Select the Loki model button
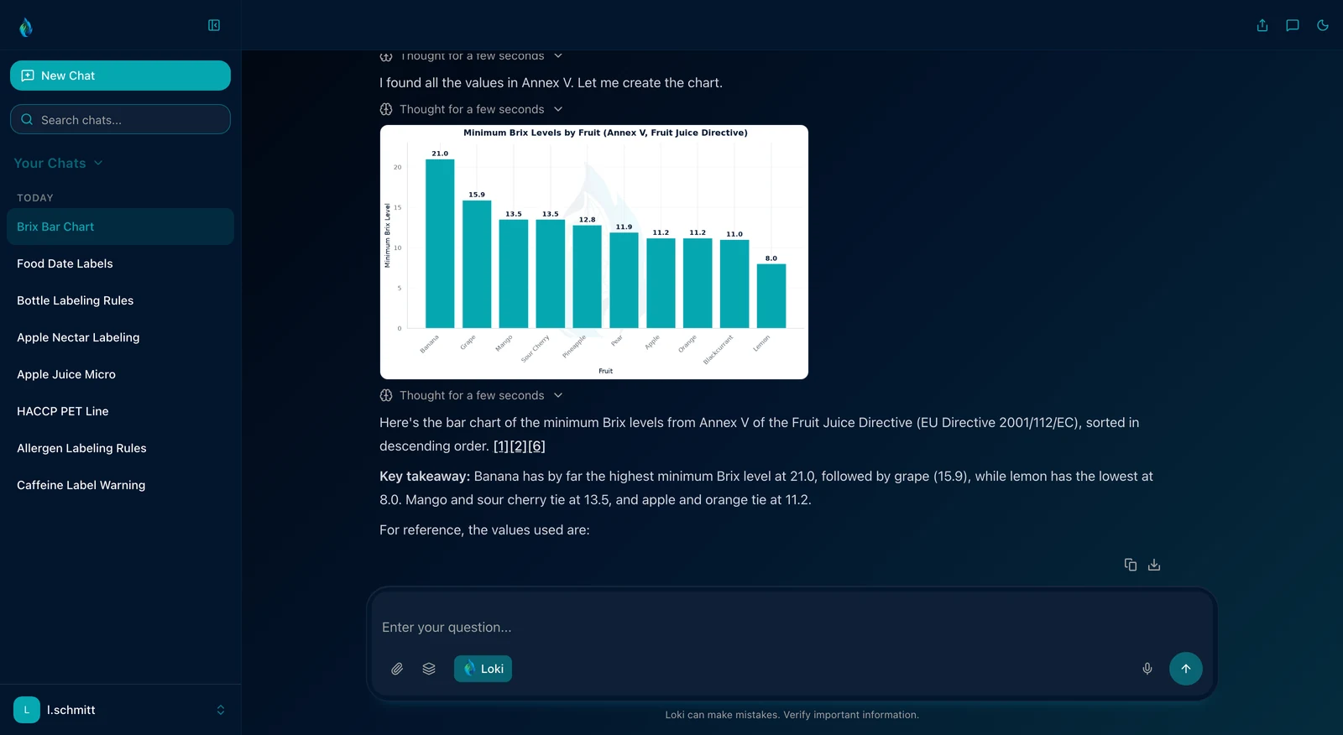1343x735 pixels. tap(483, 669)
